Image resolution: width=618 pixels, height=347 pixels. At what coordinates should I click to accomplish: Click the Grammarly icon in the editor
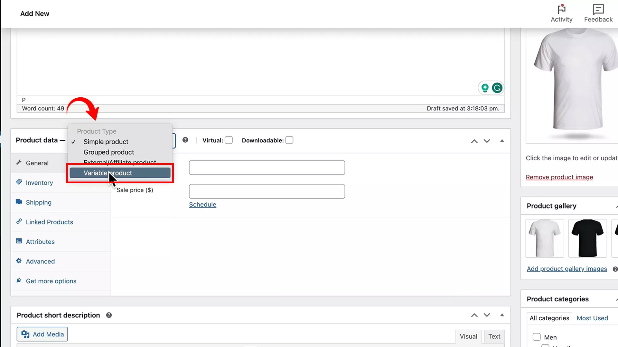(497, 87)
